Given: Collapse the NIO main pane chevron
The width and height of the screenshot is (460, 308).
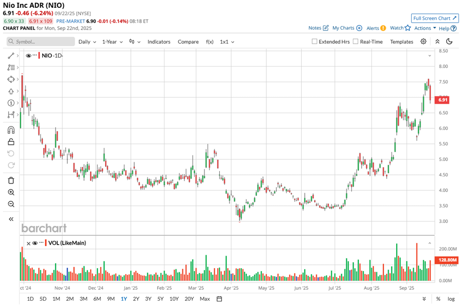Looking at the screenshot, I should 430,56.
